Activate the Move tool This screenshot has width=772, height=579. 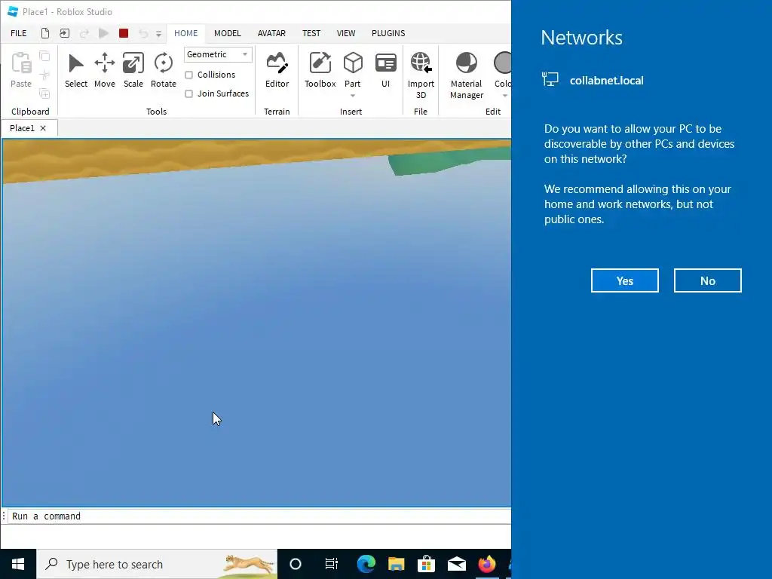coord(104,71)
